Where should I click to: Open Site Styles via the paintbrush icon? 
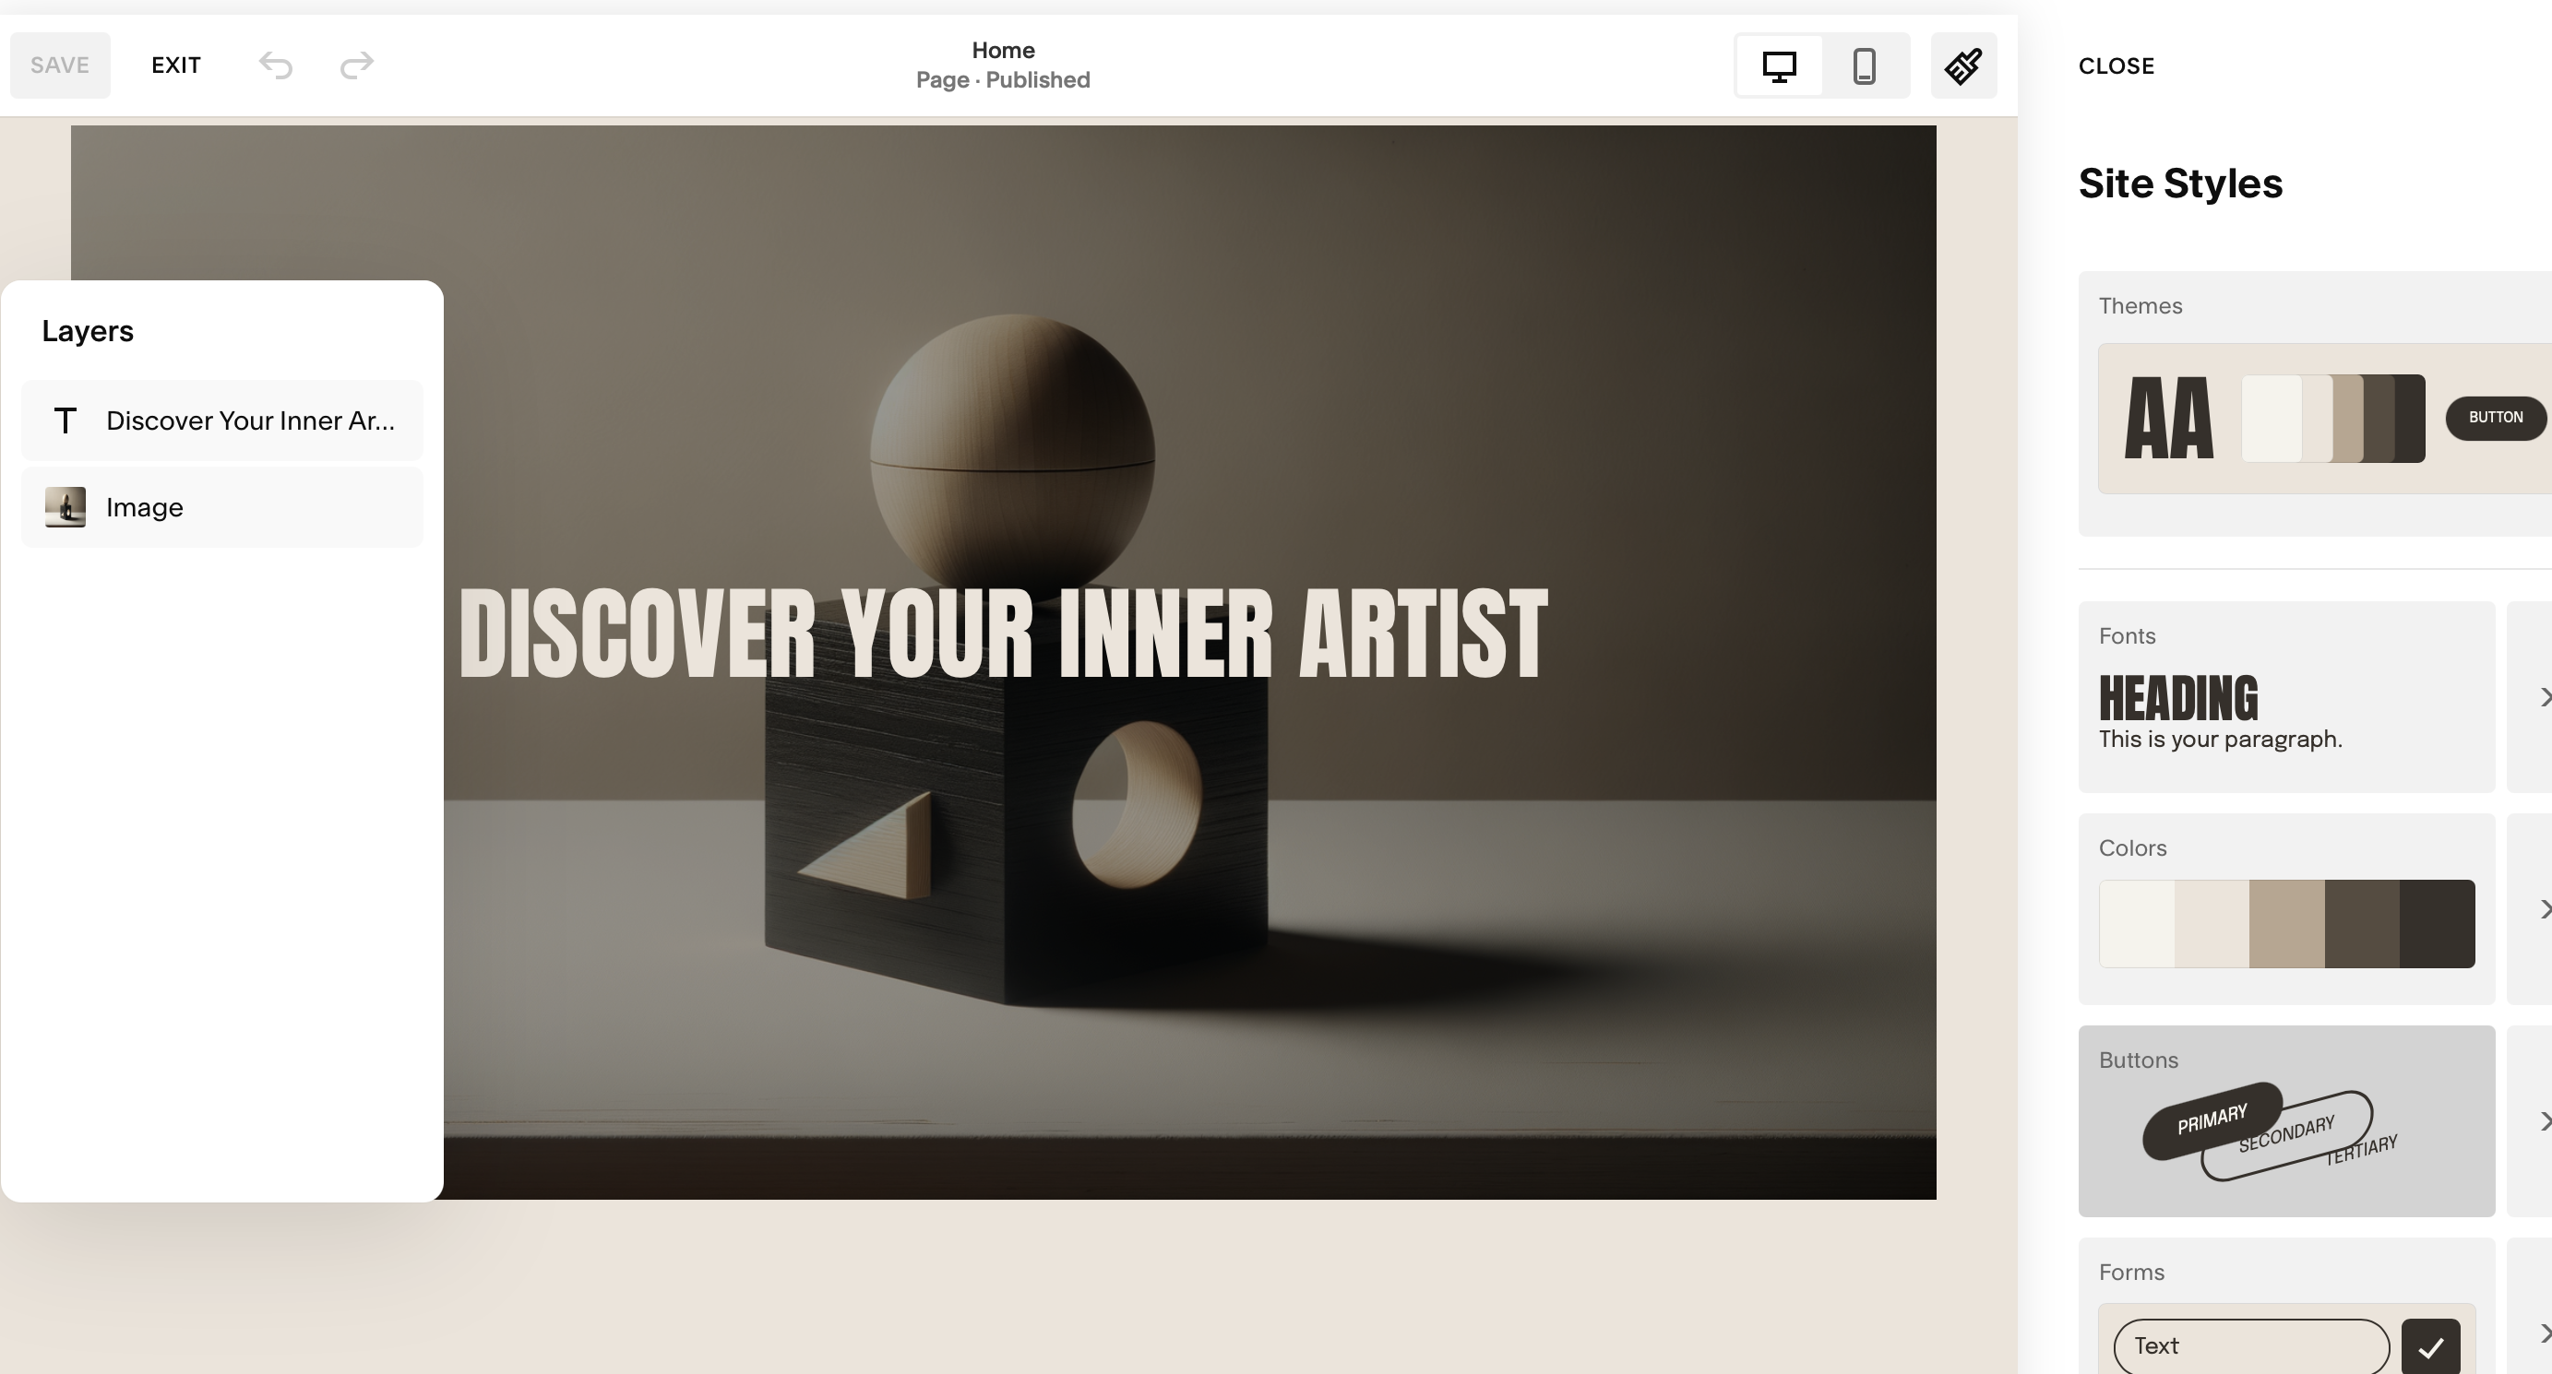(1962, 65)
